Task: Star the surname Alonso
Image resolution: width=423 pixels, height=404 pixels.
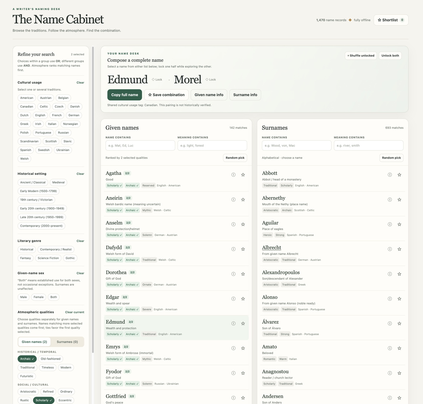Action: coord(399,299)
